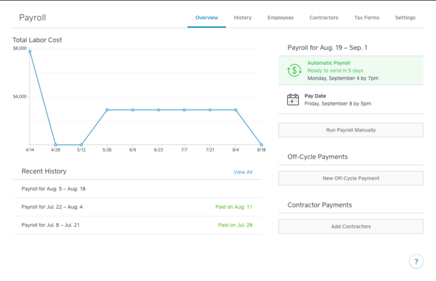The height and width of the screenshot is (281, 436).
Task: Switch to the History tab
Action: pyautogui.click(x=242, y=17)
